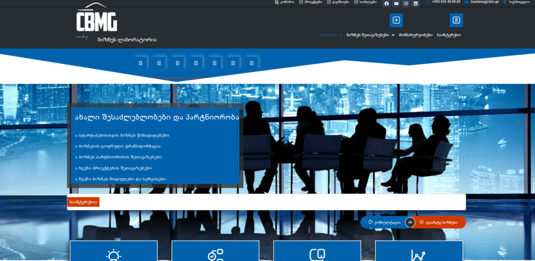Screen dimensions: 535x261
Task: Click the business@cbm.ge email link
Action: pos(480,2)
